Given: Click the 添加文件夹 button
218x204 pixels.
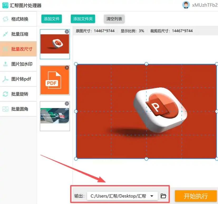Looking at the screenshot, I should click(83, 19).
